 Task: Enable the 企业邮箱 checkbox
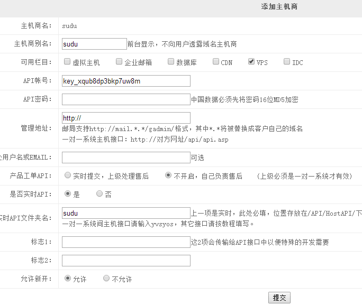(119, 62)
